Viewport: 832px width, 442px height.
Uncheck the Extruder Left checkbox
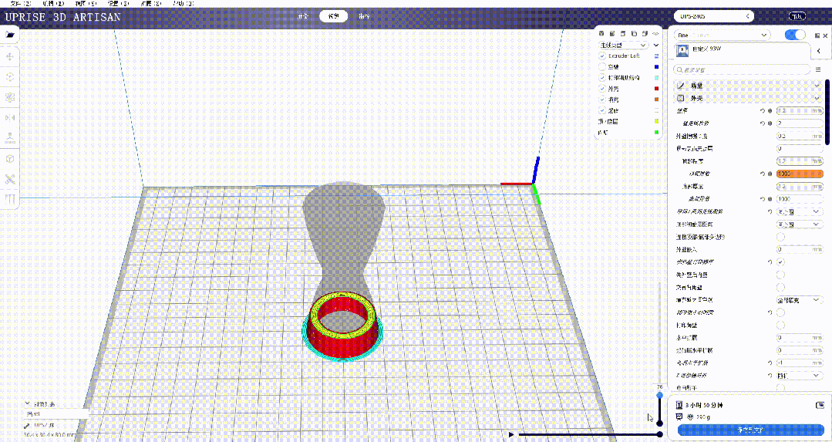coord(603,56)
